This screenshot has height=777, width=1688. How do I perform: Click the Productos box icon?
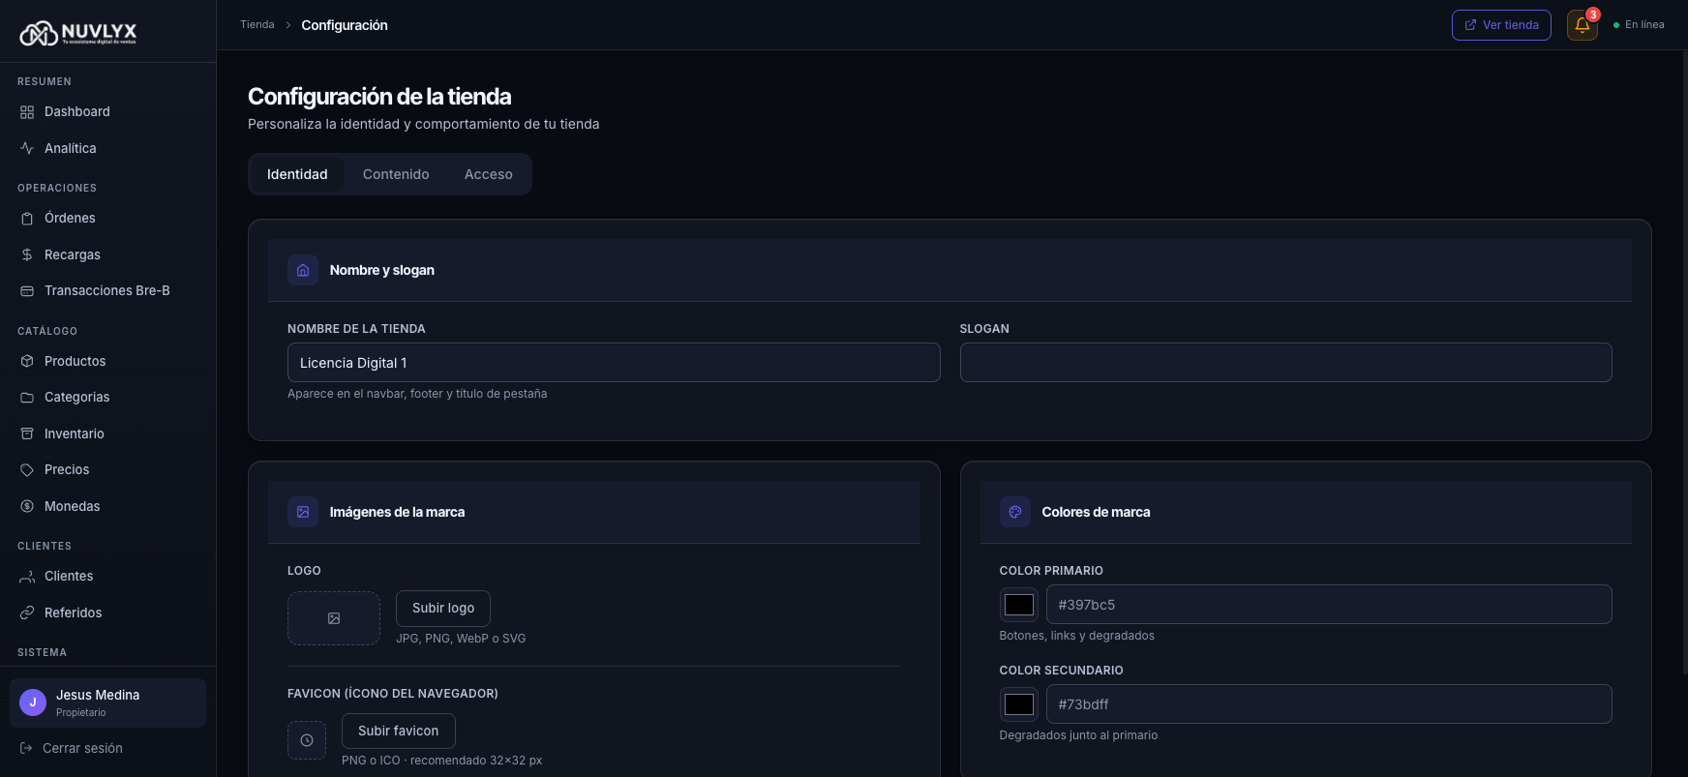27,361
